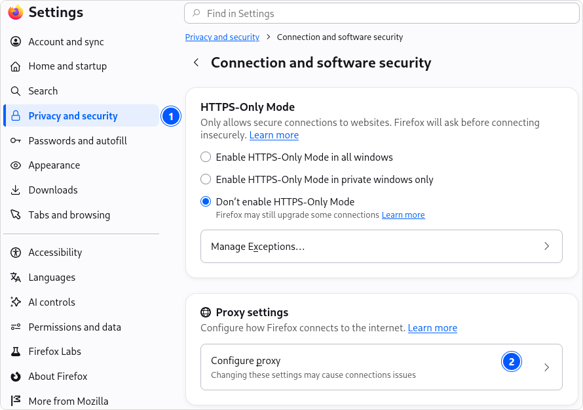The height and width of the screenshot is (410, 583).
Task: Click the Permissions and data sliders icon
Action: pos(16,327)
